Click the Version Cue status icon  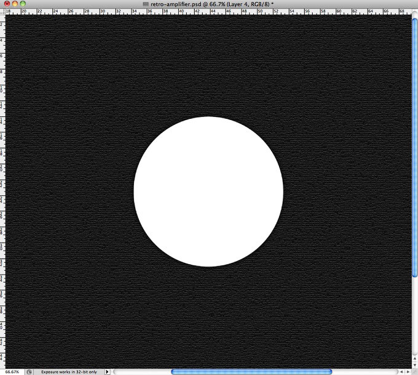(x=29, y=372)
